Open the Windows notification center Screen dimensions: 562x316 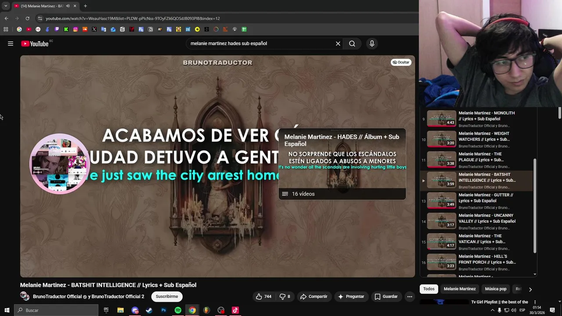coord(552,310)
